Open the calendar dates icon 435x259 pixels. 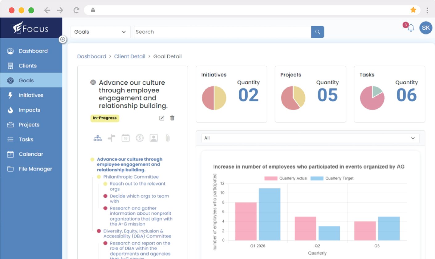[x=125, y=138]
